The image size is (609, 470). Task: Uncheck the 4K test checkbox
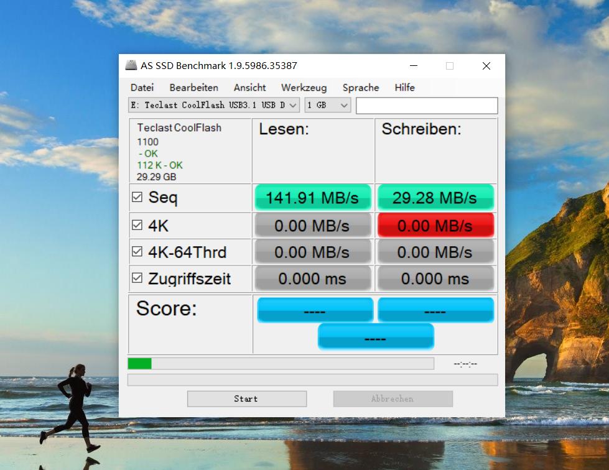click(138, 224)
